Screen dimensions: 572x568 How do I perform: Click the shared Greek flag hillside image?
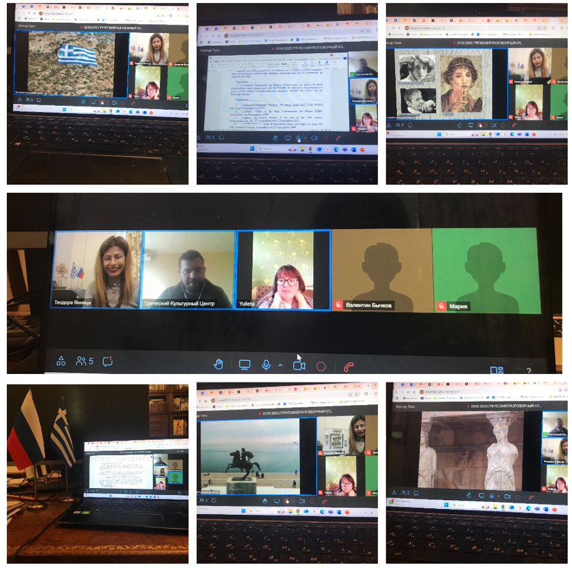(x=72, y=63)
